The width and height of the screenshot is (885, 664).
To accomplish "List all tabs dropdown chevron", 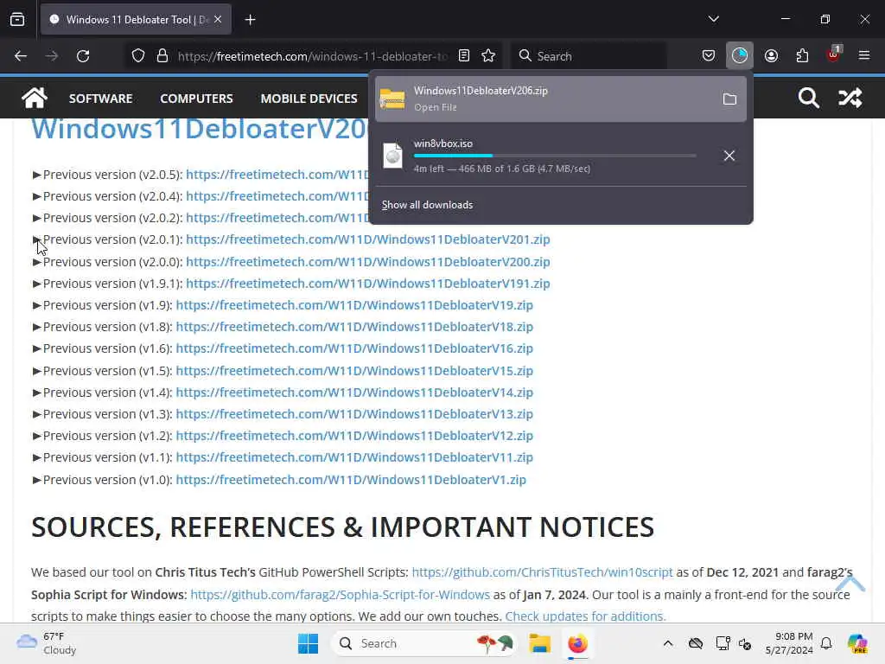I will pyautogui.click(x=713, y=19).
